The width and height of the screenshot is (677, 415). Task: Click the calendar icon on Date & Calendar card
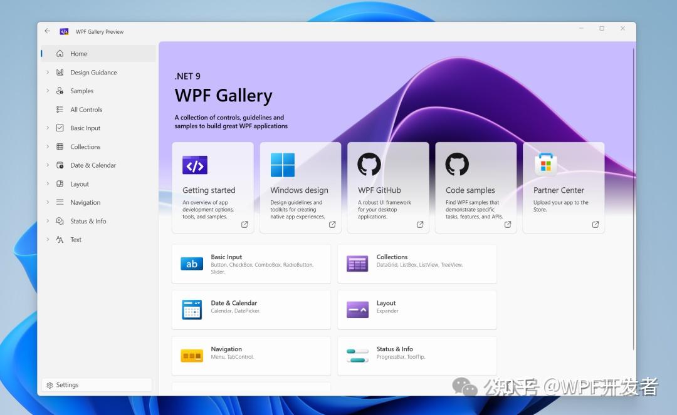pos(191,309)
